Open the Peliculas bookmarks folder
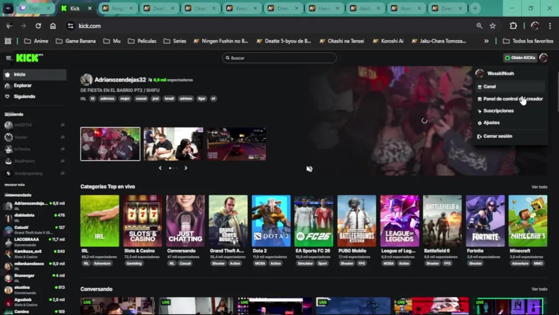 [x=142, y=41]
